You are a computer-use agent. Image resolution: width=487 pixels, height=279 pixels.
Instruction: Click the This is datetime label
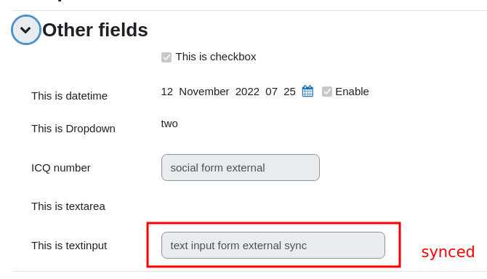[x=69, y=96]
